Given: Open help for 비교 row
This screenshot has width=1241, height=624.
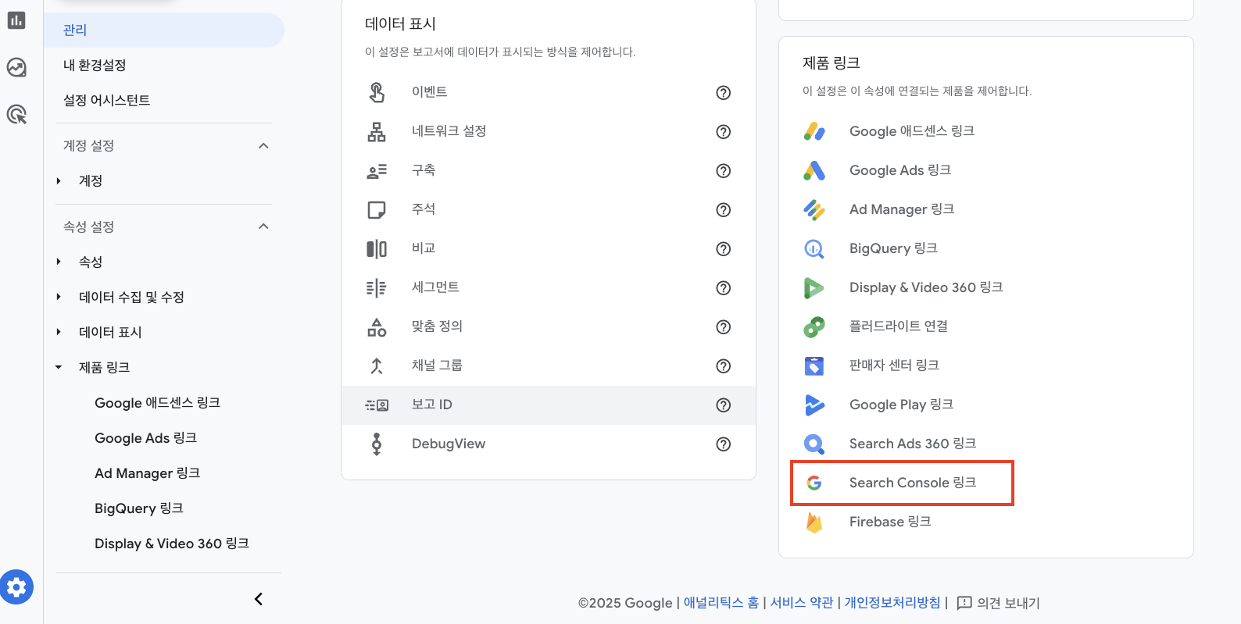Looking at the screenshot, I should coord(724,248).
